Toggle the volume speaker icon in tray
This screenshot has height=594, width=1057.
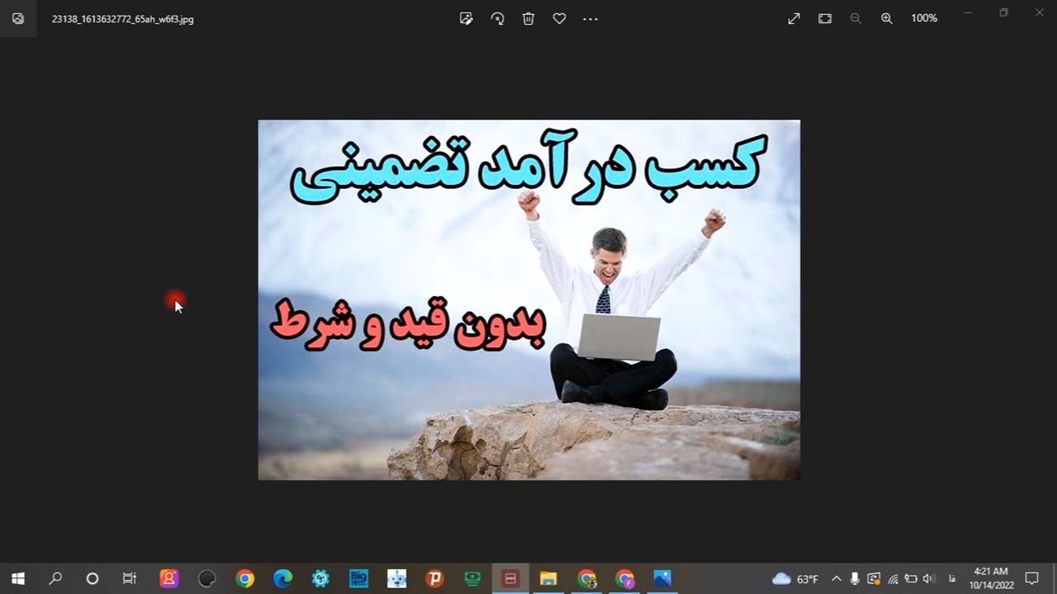coord(928,578)
